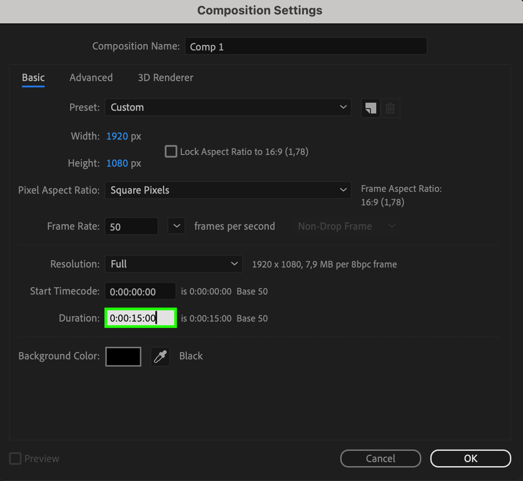Click the Start Timecode field

140,291
